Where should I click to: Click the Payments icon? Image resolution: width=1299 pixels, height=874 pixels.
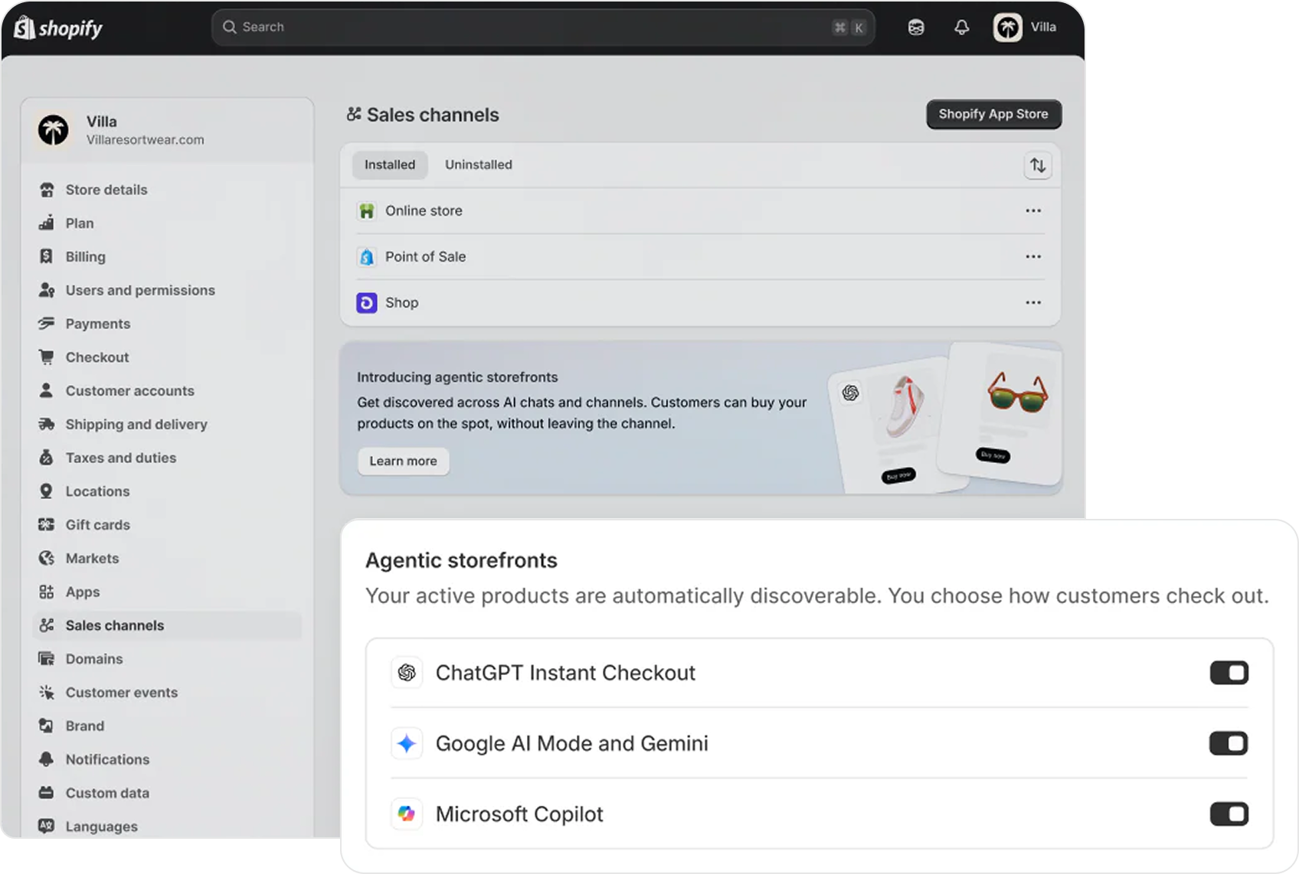(47, 324)
